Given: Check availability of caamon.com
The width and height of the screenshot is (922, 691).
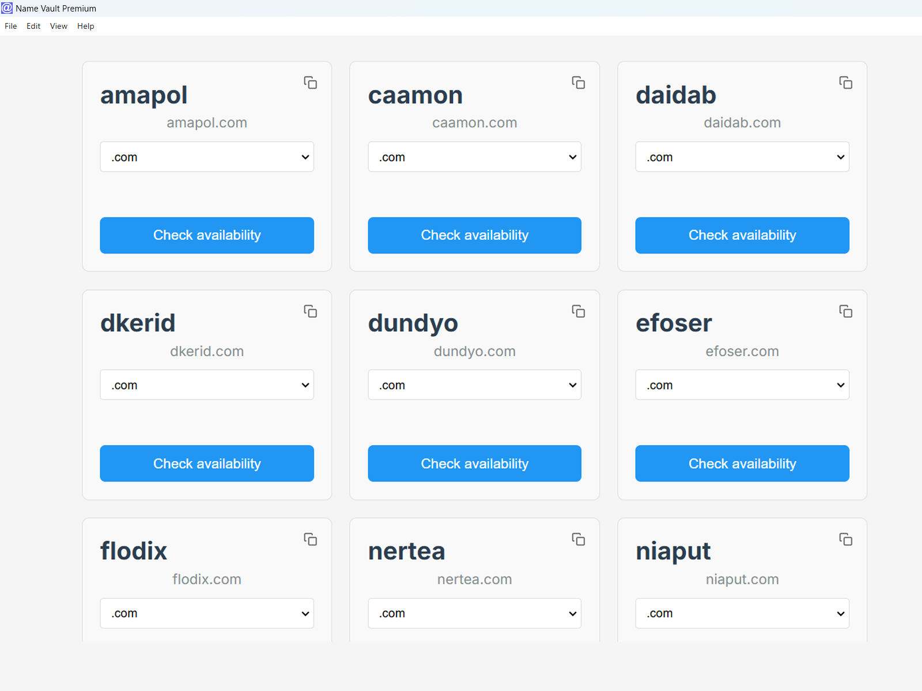Looking at the screenshot, I should point(474,235).
